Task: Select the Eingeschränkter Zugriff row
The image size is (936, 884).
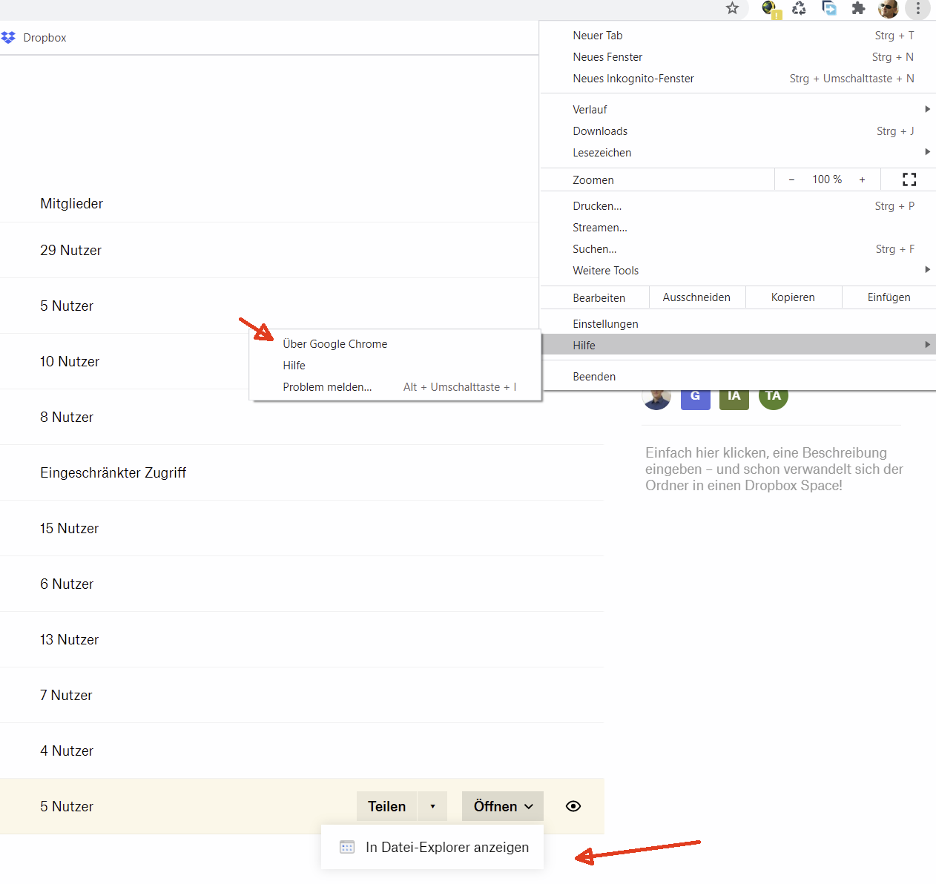Action: [x=302, y=473]
